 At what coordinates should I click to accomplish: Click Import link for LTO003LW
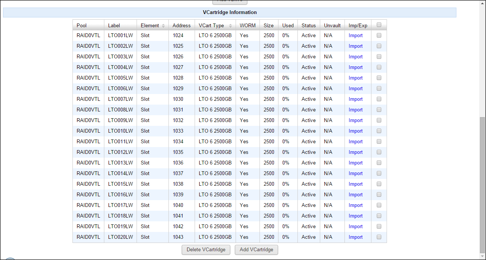[x=355, y=57]
